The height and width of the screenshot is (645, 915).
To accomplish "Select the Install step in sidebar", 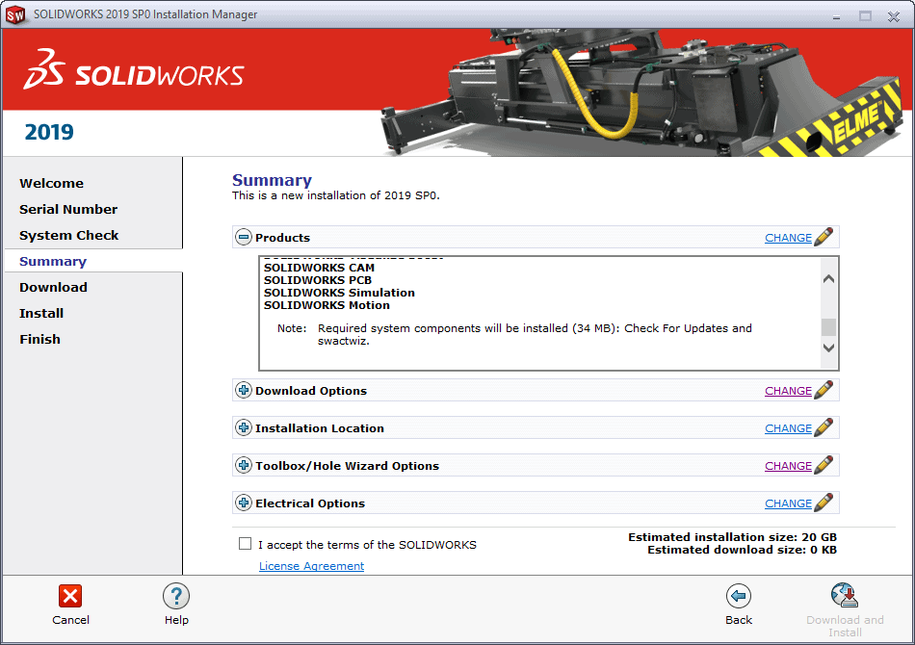I will click(x=41, y=313).
